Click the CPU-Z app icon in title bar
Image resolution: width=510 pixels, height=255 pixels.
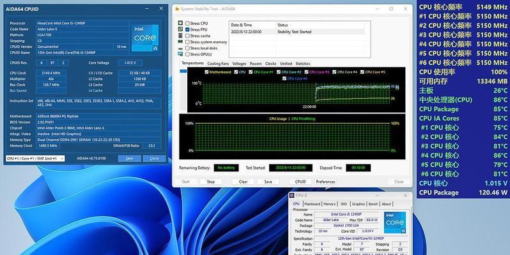(292, 195)
